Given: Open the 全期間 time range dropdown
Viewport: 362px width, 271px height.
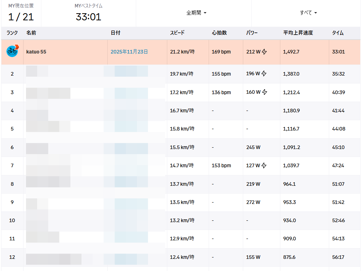Looking at the screenshot, I should [x=196, y=13].
